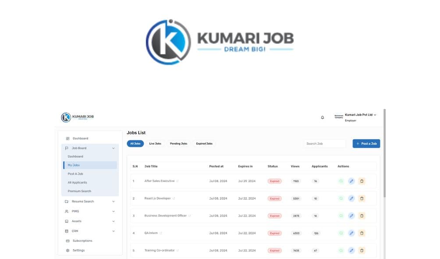The width and height of the screenshot is (440, 259).
Task: Delete the Training Co-ordinator job
Action: [x=362, y=251]
